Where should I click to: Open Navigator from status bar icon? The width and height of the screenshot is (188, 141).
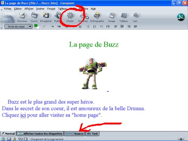[x=3, y=139]
